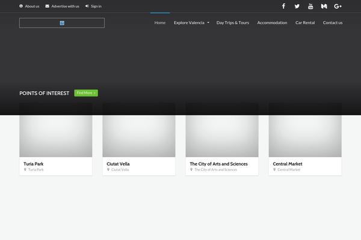Click The City of Arts and Sciences title
This screenshot has height=240, width=361.
[x=218, y=164]
